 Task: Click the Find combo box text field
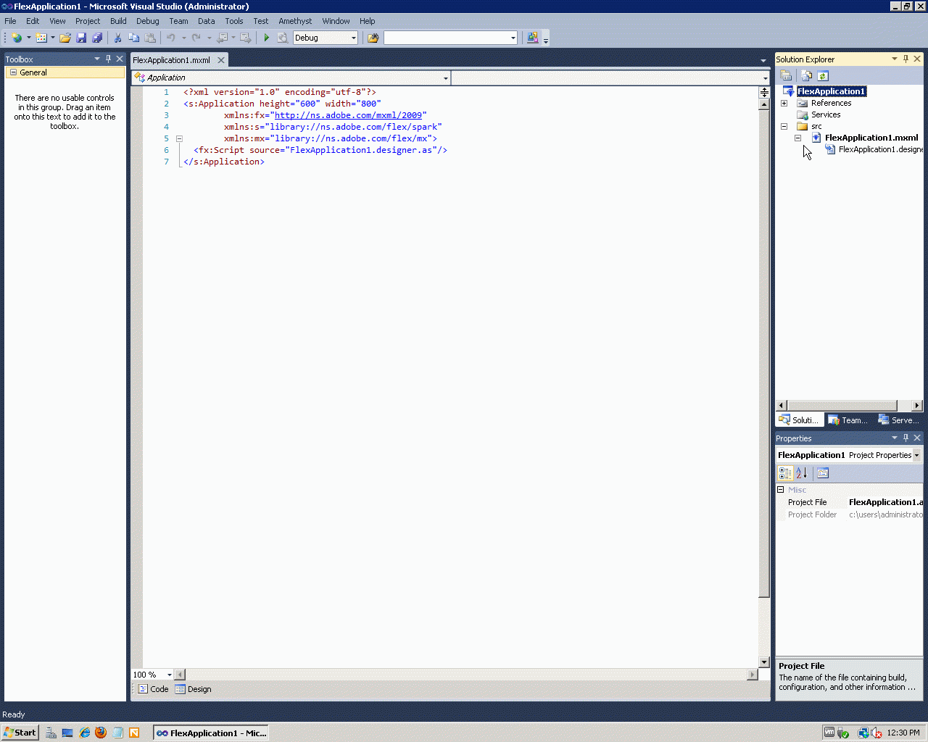click(x=446, y=38)
